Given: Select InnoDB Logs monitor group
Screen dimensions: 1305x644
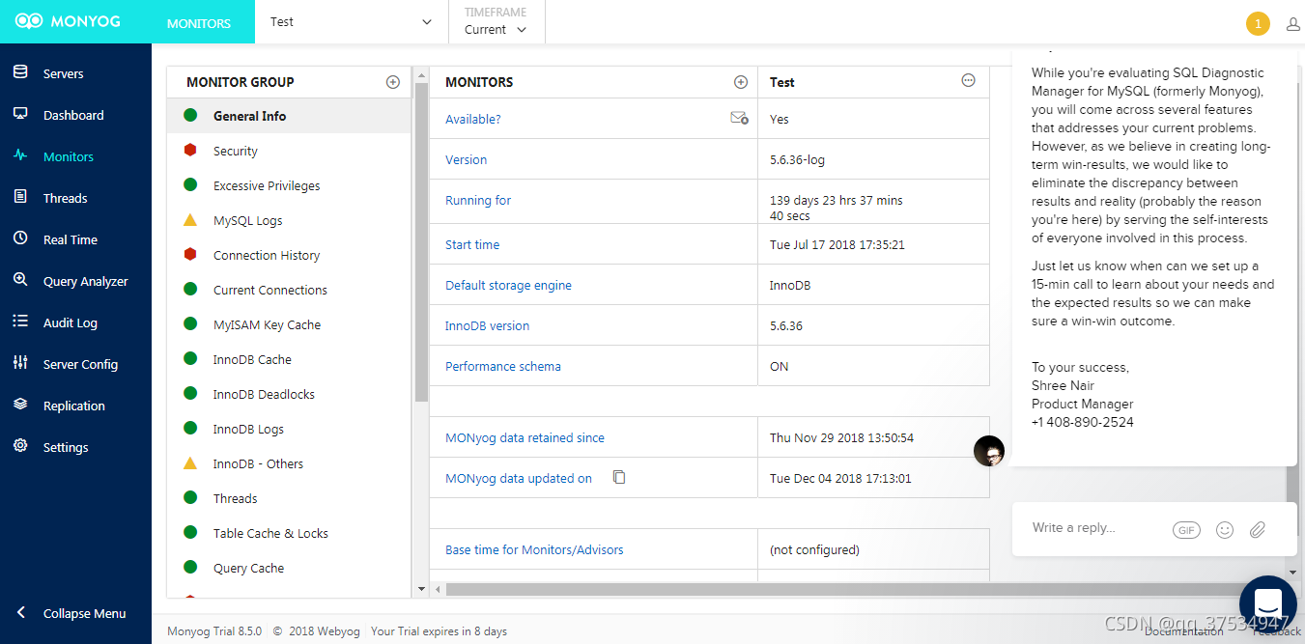Looking at the screenshot, I should (x=289, y=429).
